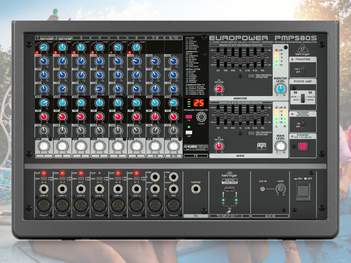Toggle channel 6 GAIN high/low switch
The width and height of the screenshot is (351, 263).
[x=136, y=178]
